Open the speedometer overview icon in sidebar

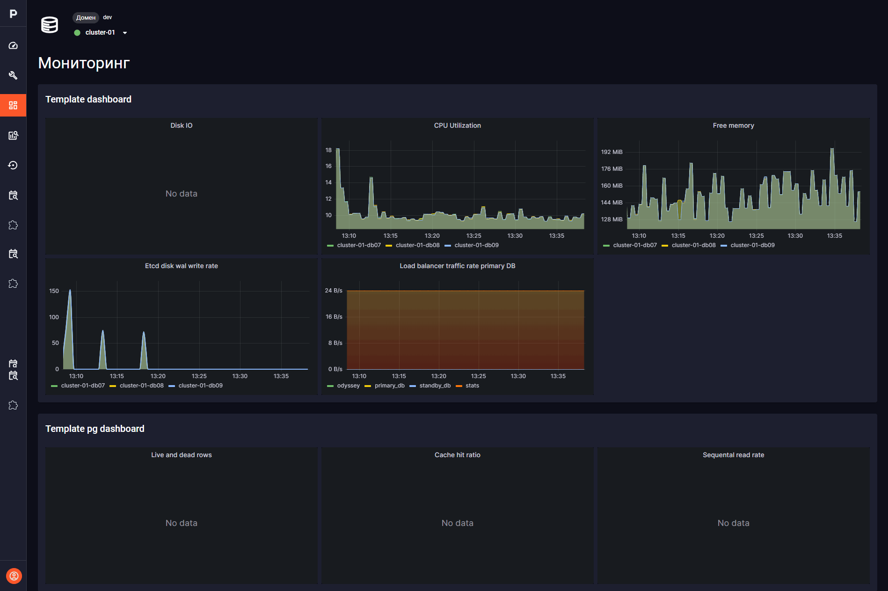click(x=13, y=45)
